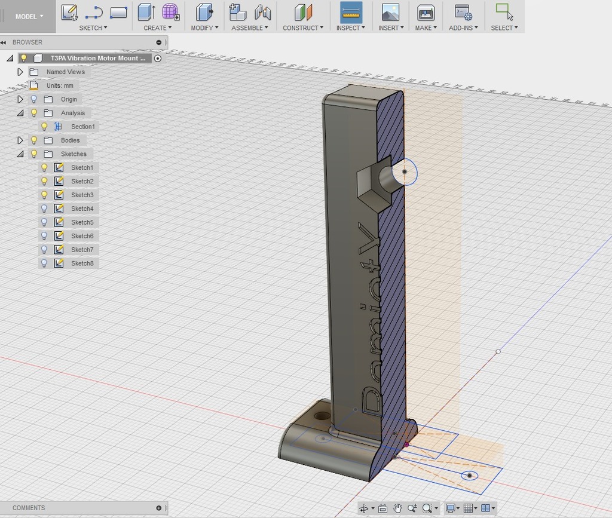Show Sketch4 using its lightbulb

click(44, 209)
